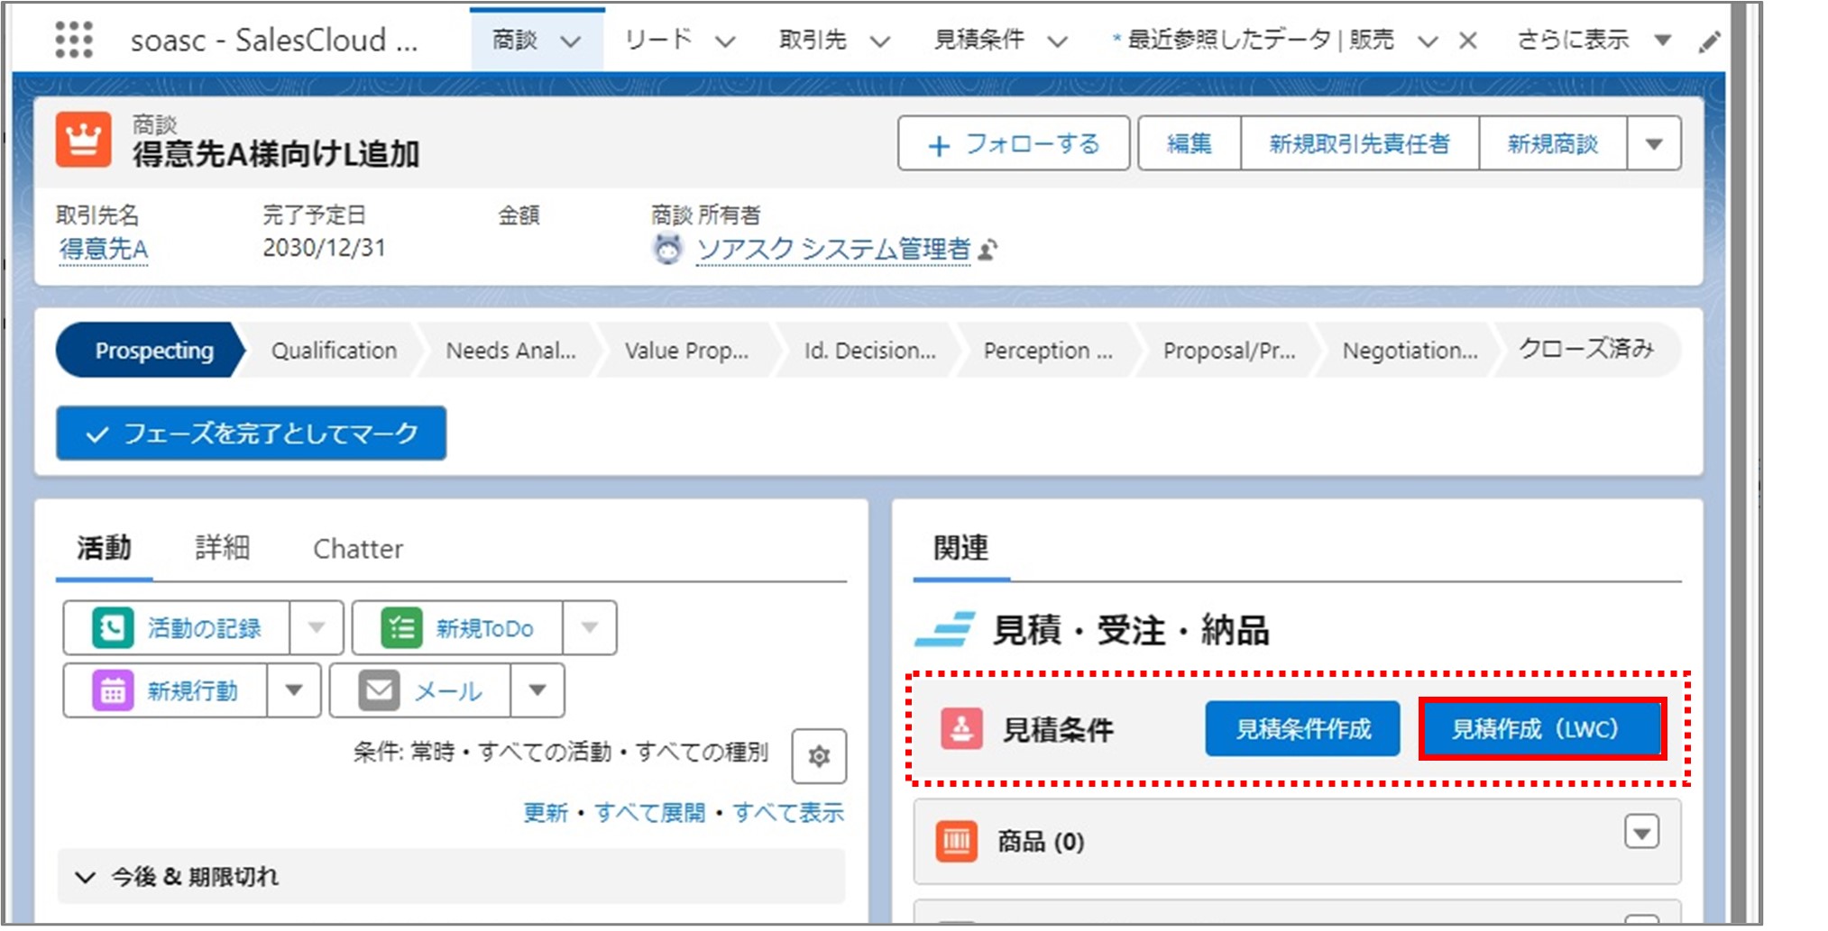Click the pencil edit navigation icon
This screenshot has width=1828, height=931.
(x=1709, y=41)
